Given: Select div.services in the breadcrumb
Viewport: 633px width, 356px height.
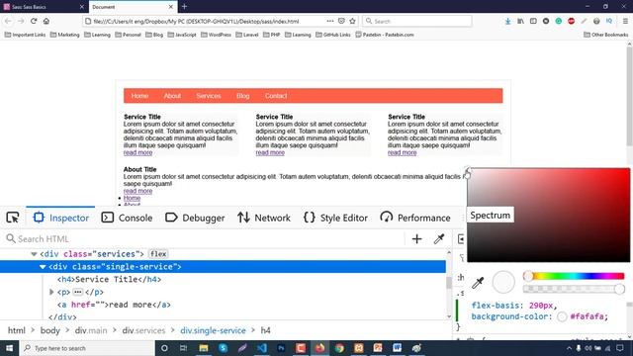Looking at the screenshot, I should (x=143, y=330).
